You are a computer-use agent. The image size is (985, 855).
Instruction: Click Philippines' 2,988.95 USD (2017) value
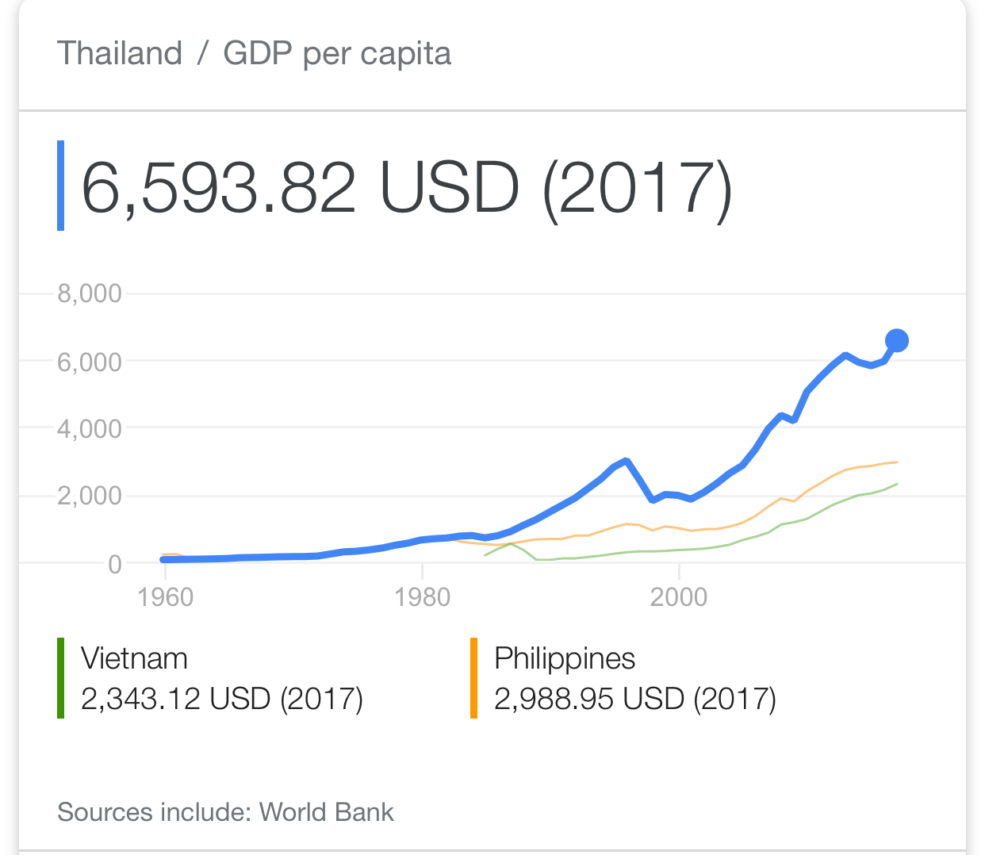pos(635,700)
